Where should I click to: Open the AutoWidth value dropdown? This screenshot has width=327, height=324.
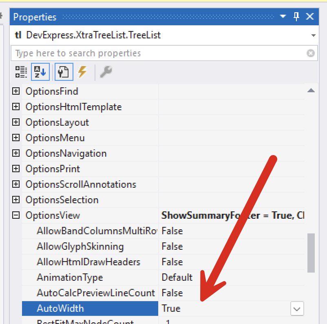[x=297, y=309]
